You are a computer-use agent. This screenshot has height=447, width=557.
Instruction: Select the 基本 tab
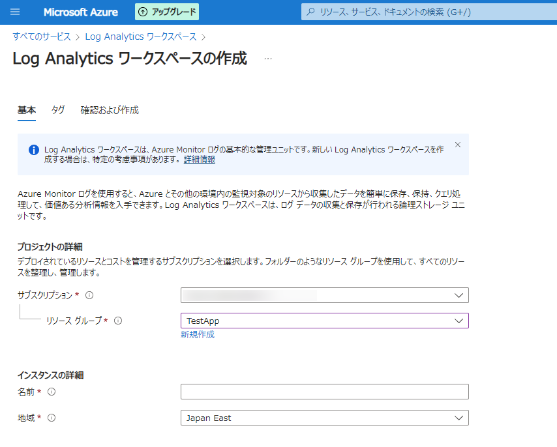point(27,110)
